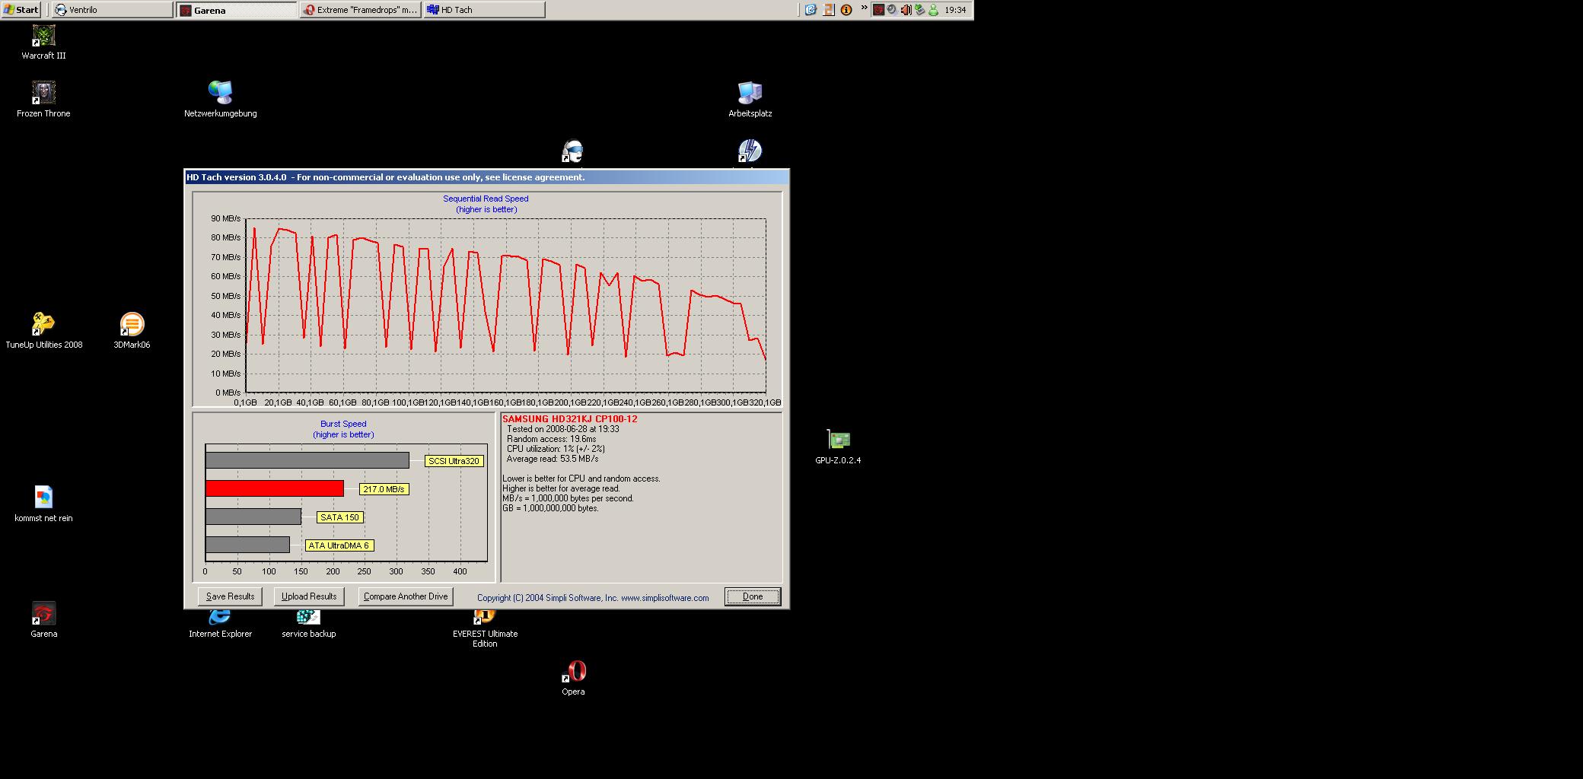This screenshot has width=1583, height=779.
Task: Open the red Garena tray icon
Action: point(878,10)
